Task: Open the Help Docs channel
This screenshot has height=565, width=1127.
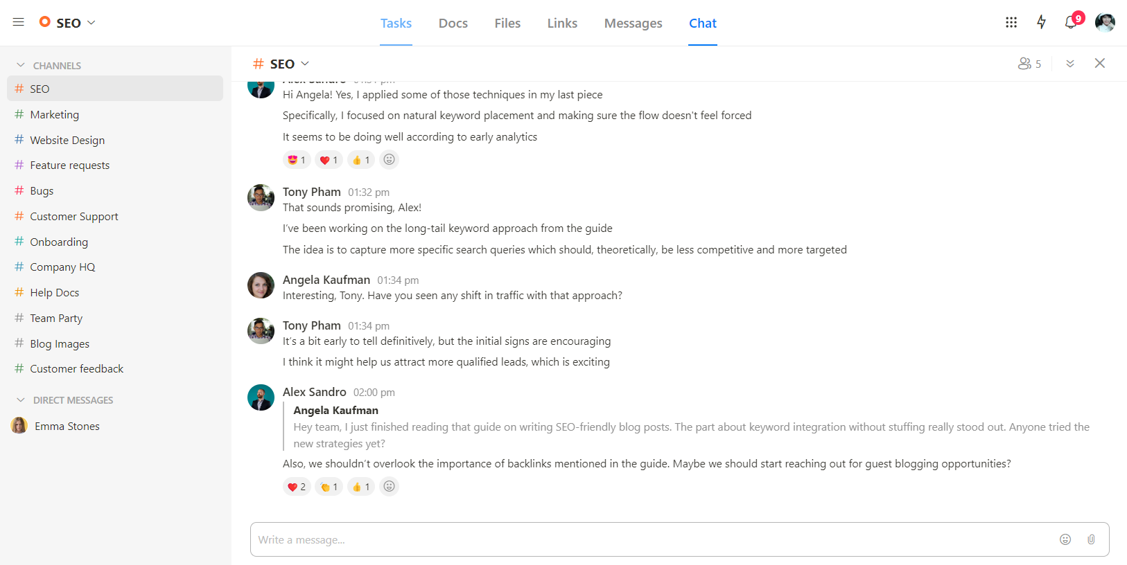Action: pyautogui.click(x=115, y=292)
